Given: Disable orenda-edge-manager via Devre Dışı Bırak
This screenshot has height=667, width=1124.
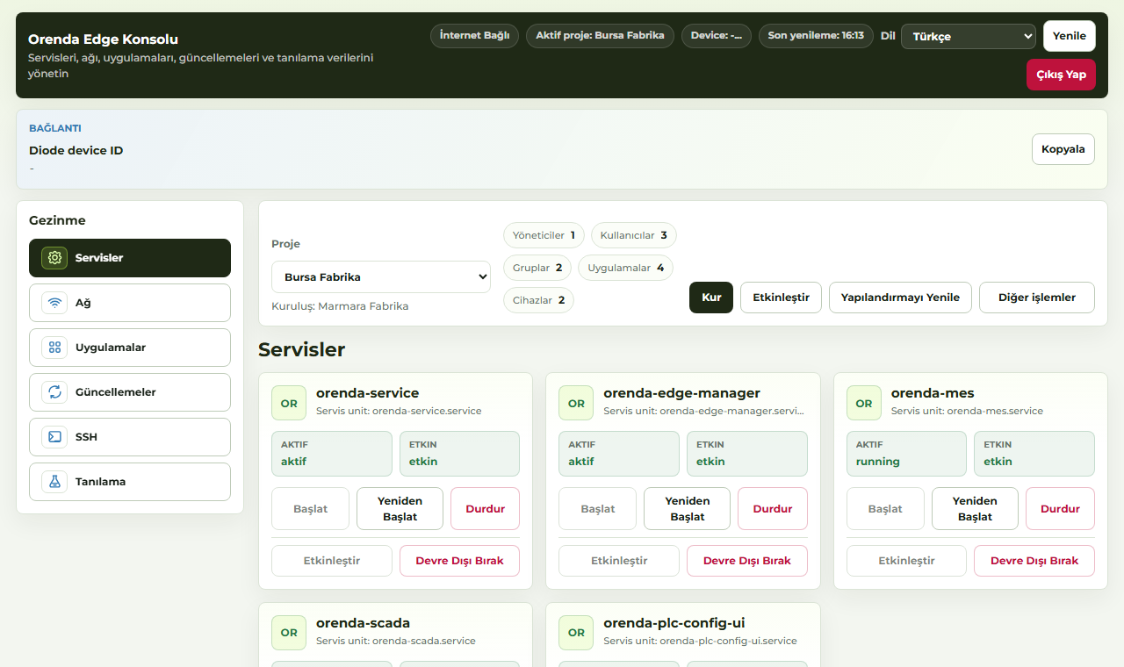Looking at the screenshot, I should point(747,561).
